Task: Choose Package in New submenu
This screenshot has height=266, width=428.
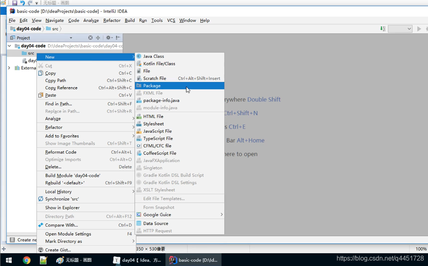Action: [180, 86]
